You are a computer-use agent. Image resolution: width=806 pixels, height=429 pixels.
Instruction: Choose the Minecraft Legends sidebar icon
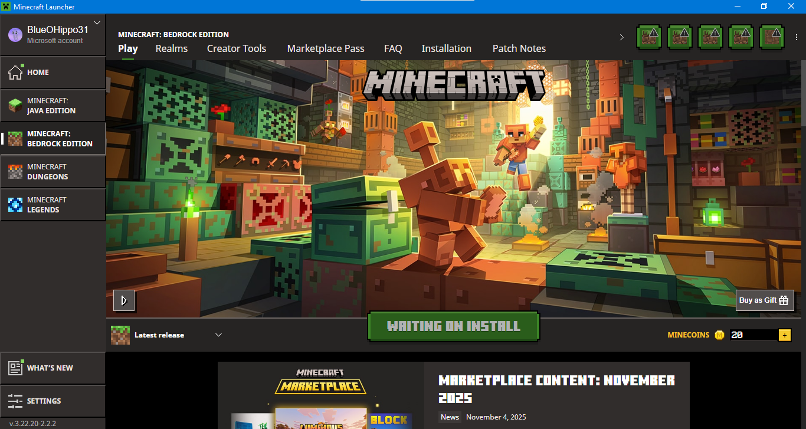tap(15, 205)
